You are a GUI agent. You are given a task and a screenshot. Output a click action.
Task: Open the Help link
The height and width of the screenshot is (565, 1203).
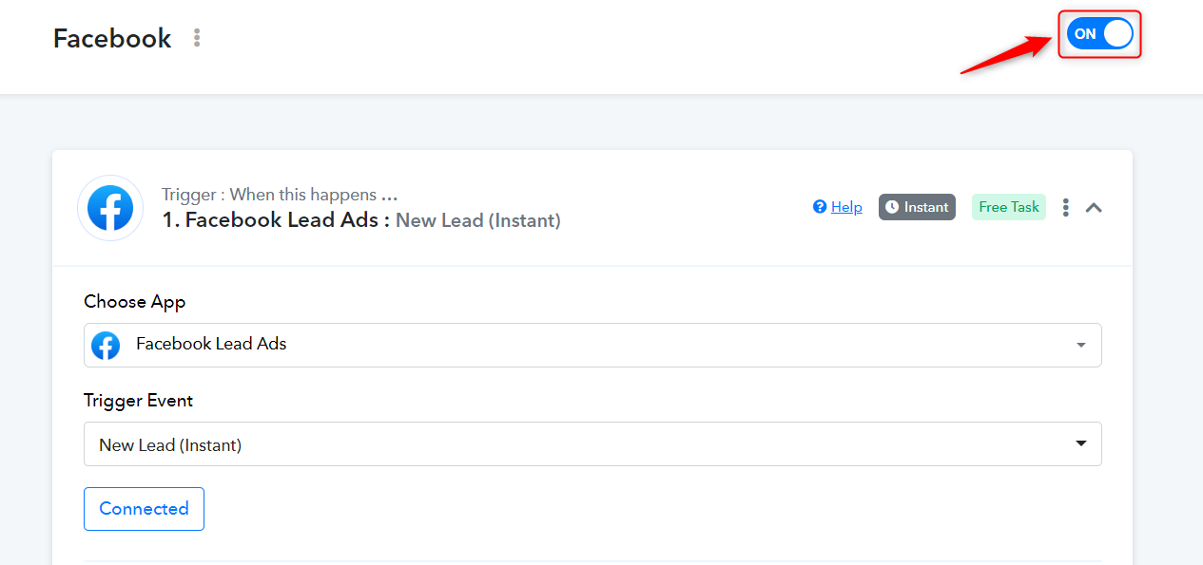tap(846, 207)
